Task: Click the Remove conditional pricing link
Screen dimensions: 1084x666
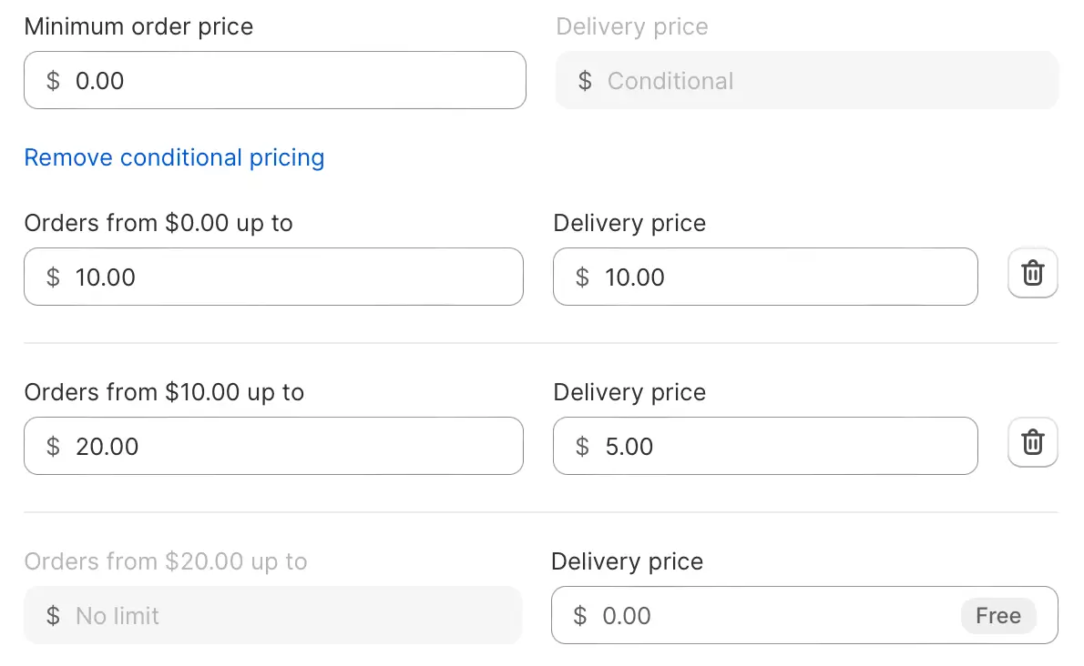Action: pyautogui.click(x=174, y=157)
